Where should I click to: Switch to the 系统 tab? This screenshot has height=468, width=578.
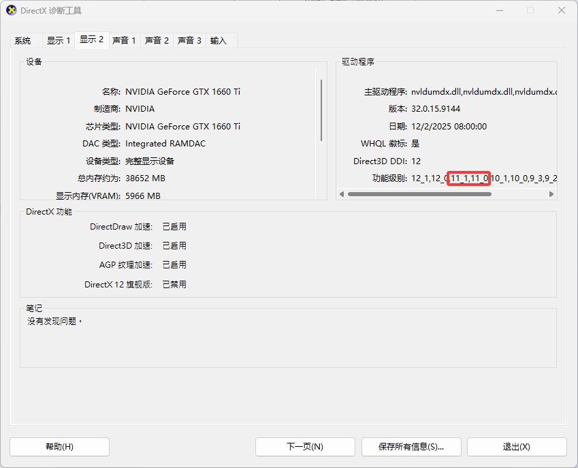(22, 40)
